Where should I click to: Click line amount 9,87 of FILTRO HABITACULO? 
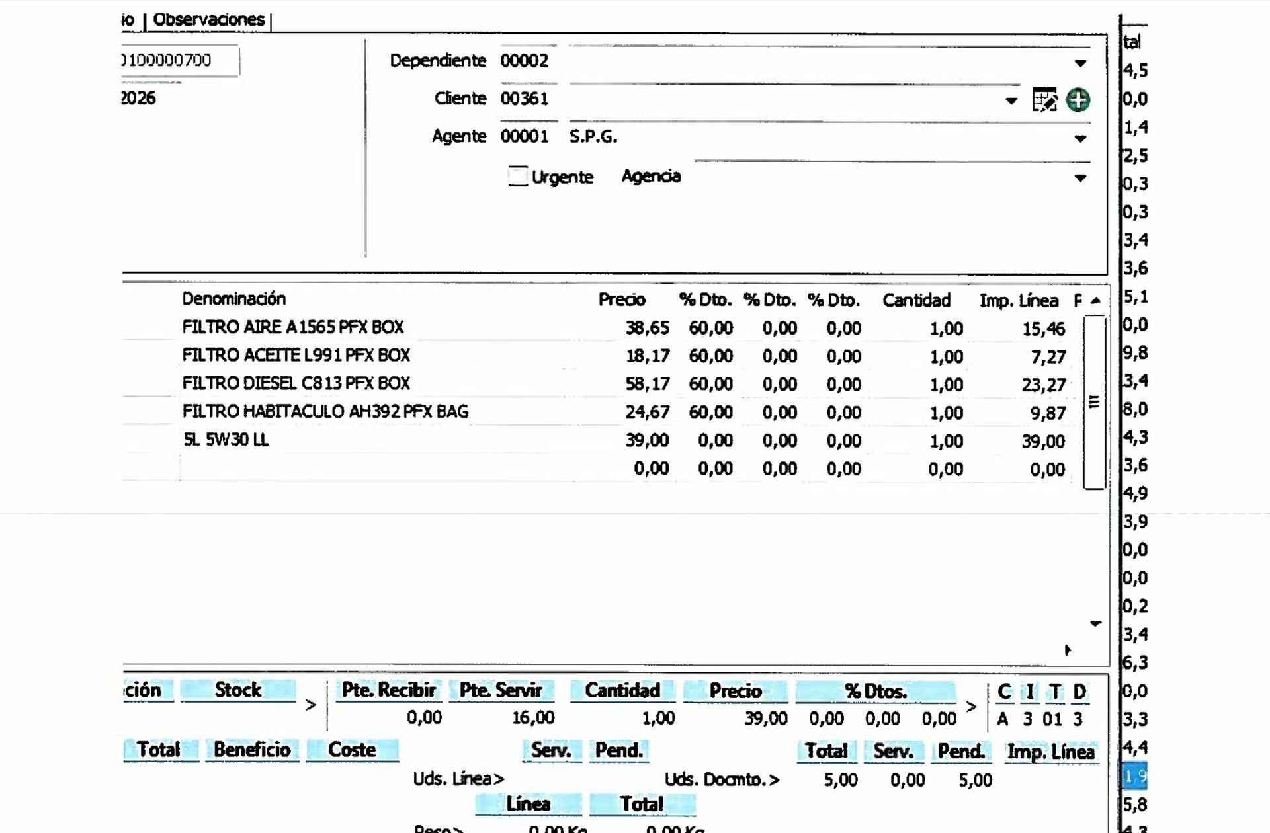coord(1048,413)
